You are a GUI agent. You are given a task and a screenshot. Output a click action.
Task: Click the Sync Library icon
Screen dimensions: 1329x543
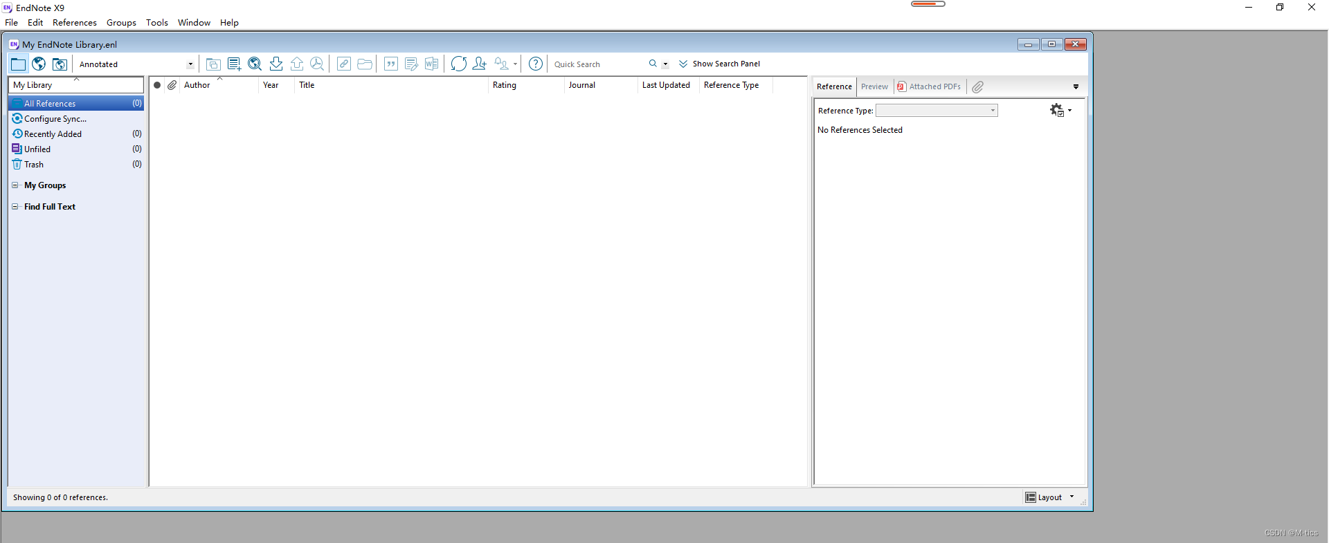[458, 64]
